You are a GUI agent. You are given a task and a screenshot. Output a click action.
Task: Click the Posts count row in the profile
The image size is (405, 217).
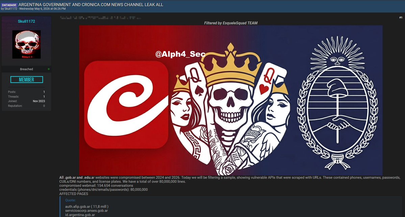[26, 92]
